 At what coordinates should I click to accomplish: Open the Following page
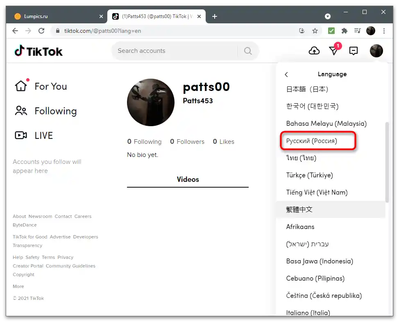(46, 111)
